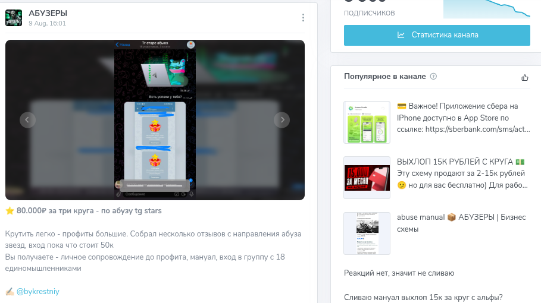Open the @bykrestniy link
Screen dimensions: 541x303
[x=38, y=291]
